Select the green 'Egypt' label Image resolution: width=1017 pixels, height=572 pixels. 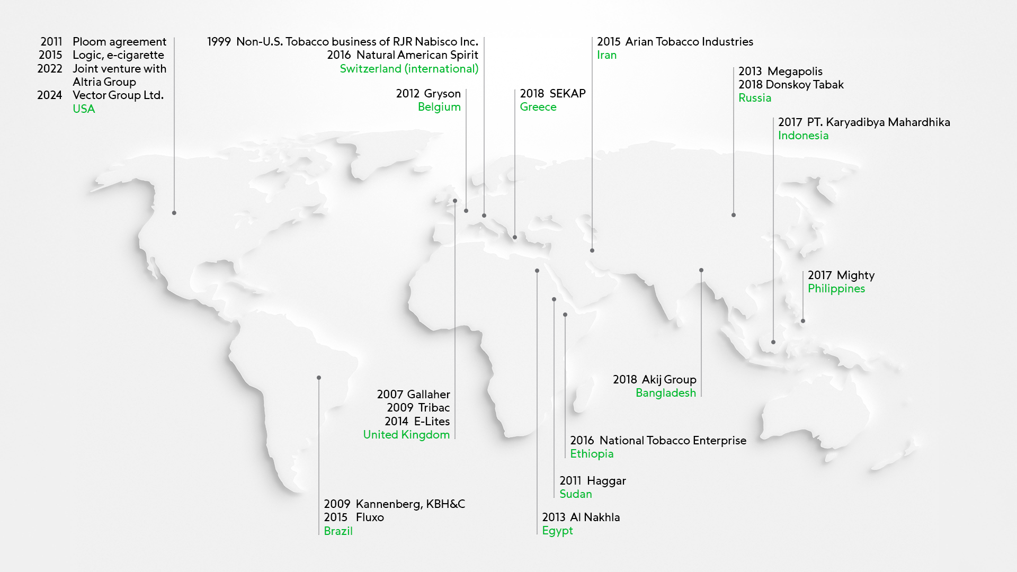click(x=557, y=531)
